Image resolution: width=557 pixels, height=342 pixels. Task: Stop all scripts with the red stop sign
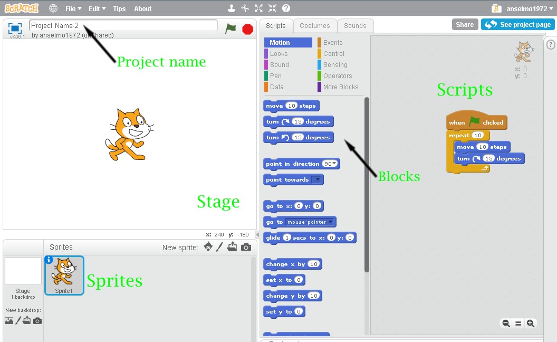247,29
